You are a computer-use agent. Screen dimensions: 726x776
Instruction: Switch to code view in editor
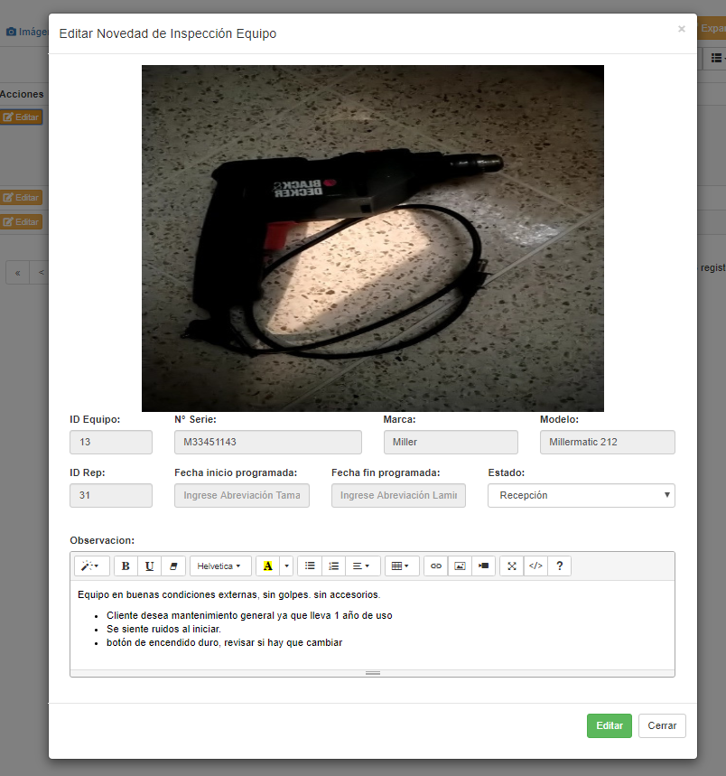tap(535, 566)
